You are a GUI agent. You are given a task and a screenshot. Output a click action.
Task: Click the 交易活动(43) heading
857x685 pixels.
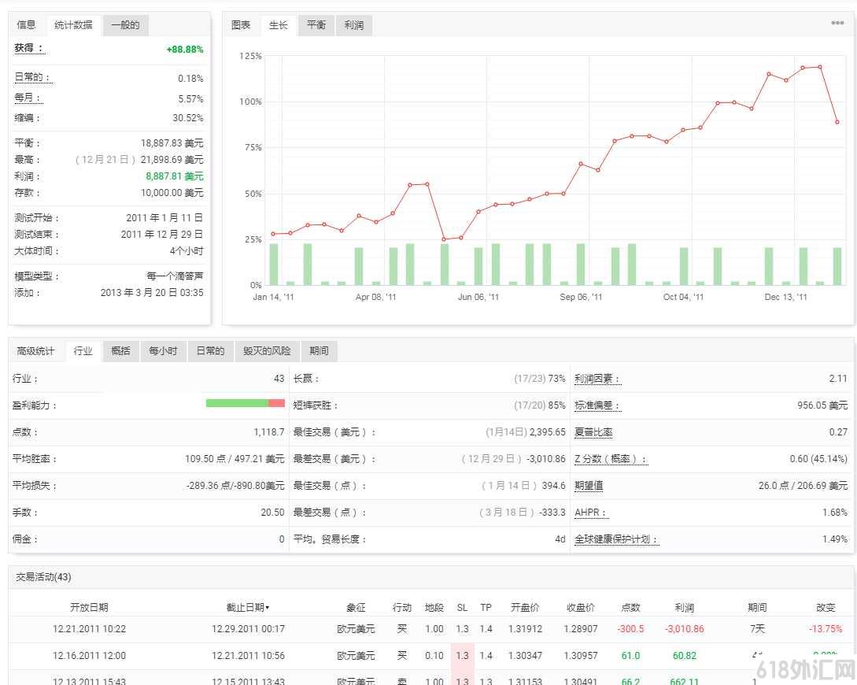tap(43, 577)
